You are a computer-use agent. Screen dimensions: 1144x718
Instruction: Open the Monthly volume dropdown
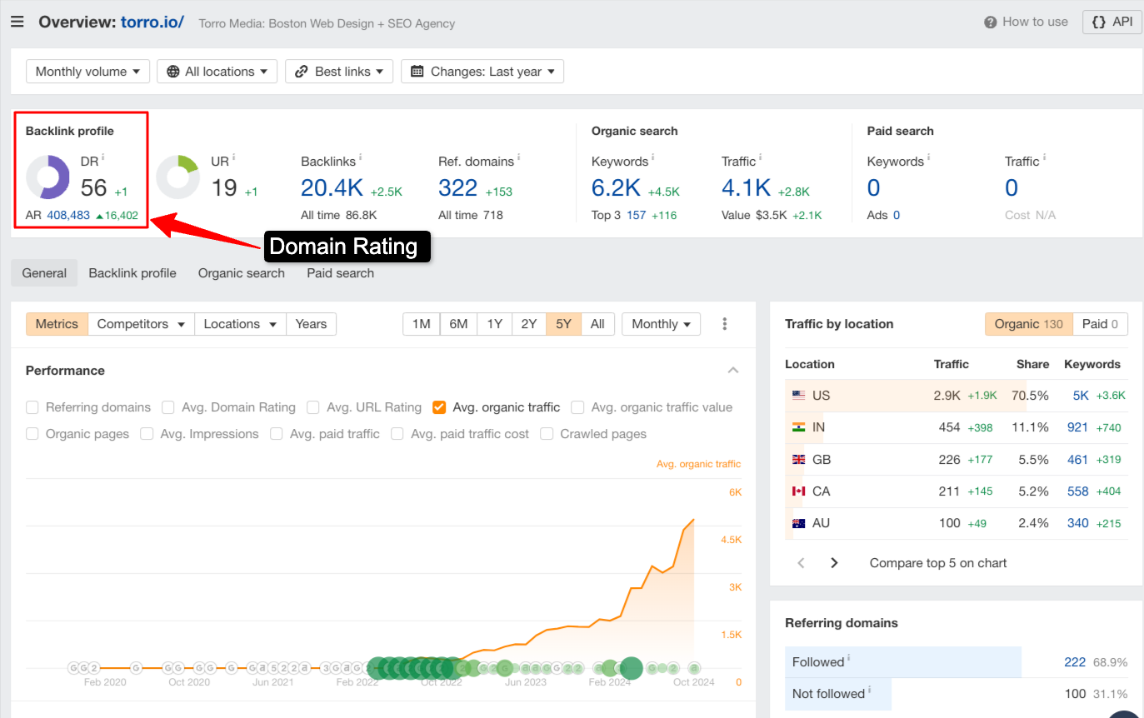click(x=88, y=72)
